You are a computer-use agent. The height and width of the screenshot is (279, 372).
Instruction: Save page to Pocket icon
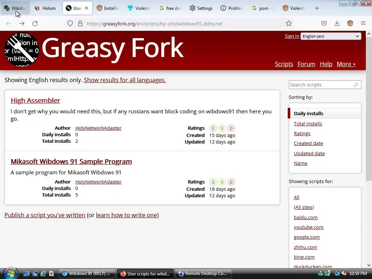pos(324,23)
